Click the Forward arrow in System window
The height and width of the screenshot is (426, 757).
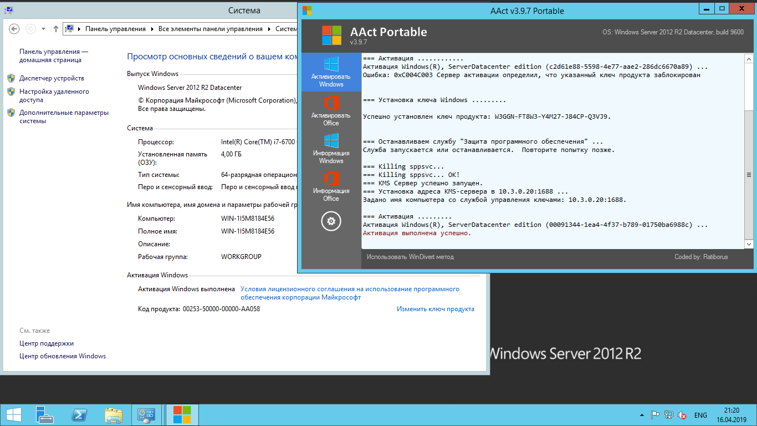pos(31,29)
